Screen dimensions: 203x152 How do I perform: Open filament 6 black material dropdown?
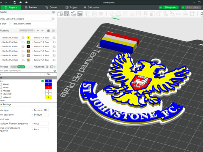point(42,46)
